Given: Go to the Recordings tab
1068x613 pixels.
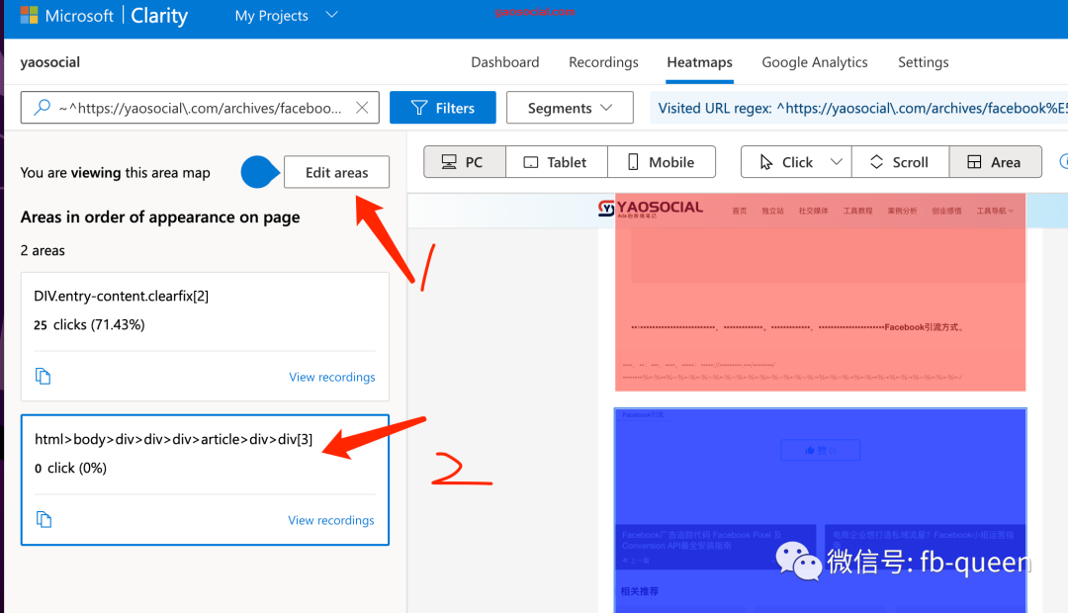Looking at the screenshot, I should (603, 62).
